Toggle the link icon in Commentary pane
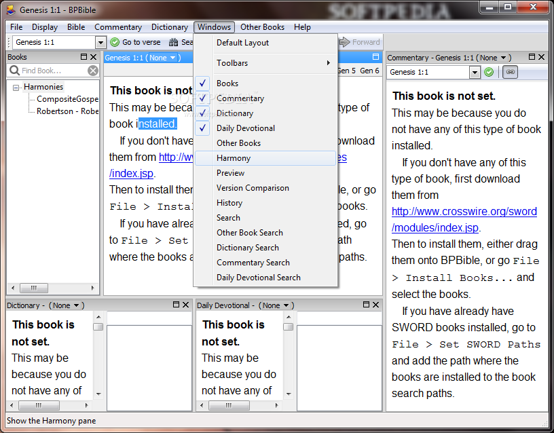Image resolution: width=554 pixels, height=433 pixels. [x=510, y=72]
